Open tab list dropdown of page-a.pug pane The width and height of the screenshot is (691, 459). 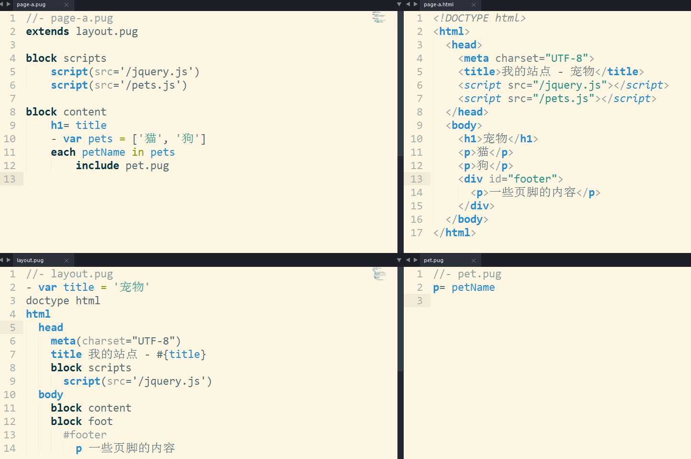399,4
